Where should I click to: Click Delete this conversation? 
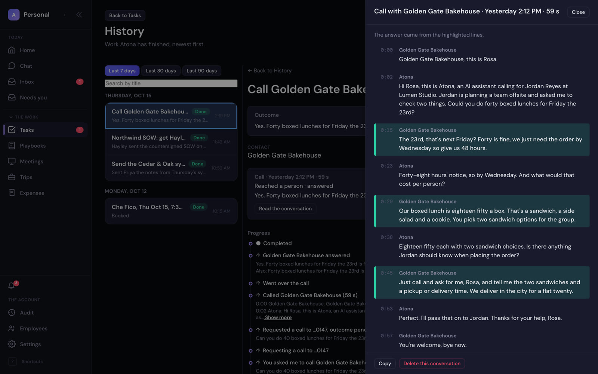click(432, 364)
